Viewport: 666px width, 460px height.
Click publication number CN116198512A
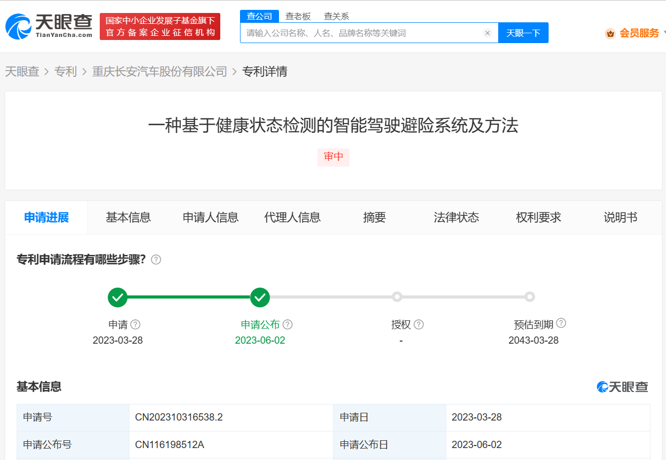coord(169,445)
